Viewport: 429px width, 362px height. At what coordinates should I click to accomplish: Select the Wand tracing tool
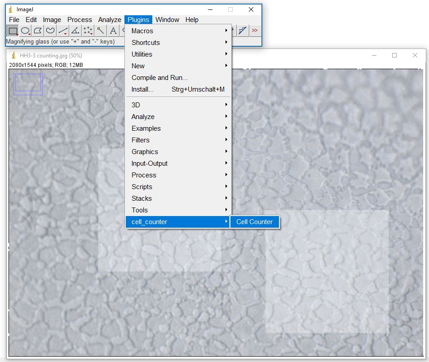click(101, 31)
